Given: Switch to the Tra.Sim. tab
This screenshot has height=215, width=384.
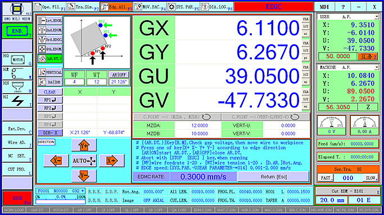Looking at the screenshot, I should point(83,7).
